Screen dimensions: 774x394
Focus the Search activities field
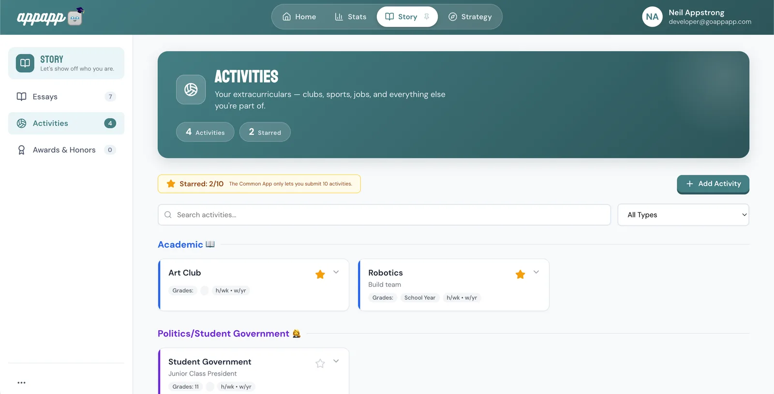(x=384, y=215)
